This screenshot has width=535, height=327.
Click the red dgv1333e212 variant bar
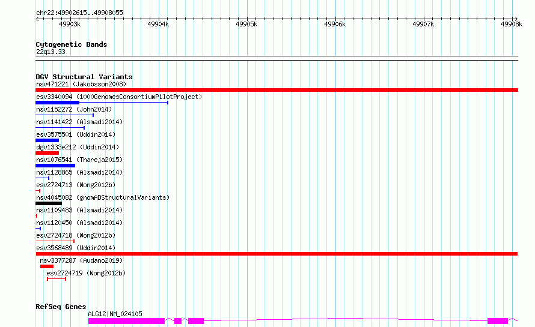click(x=47, y=153)
